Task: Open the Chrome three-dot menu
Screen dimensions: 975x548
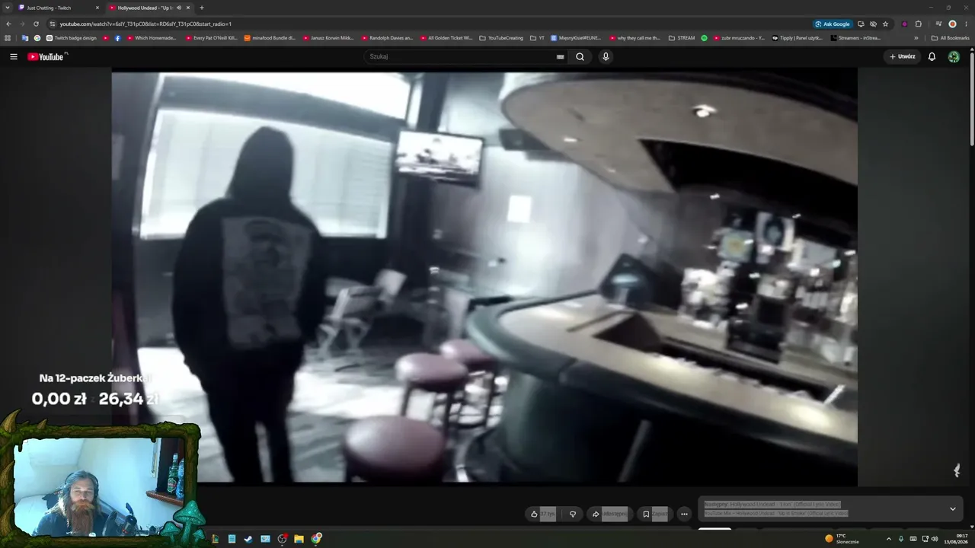Action: click(966, 24)
